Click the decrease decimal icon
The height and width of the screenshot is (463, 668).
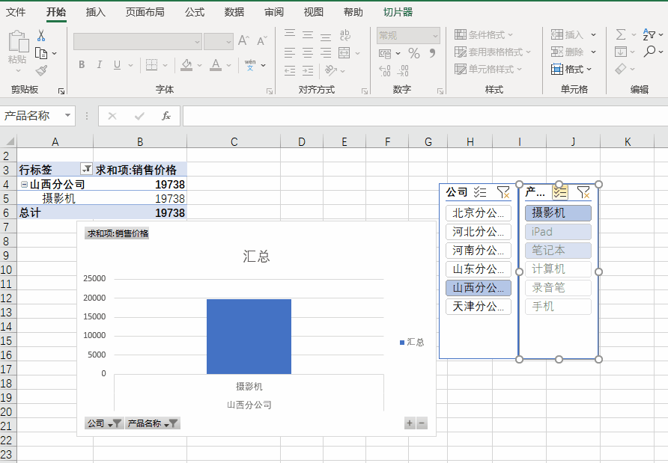point(404,70)
